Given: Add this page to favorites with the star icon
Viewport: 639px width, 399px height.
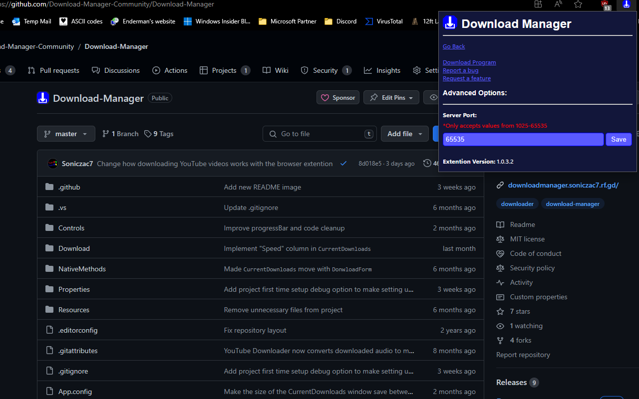Looking at the screenshot, I should pyautogui.click(x=578, y=4).
